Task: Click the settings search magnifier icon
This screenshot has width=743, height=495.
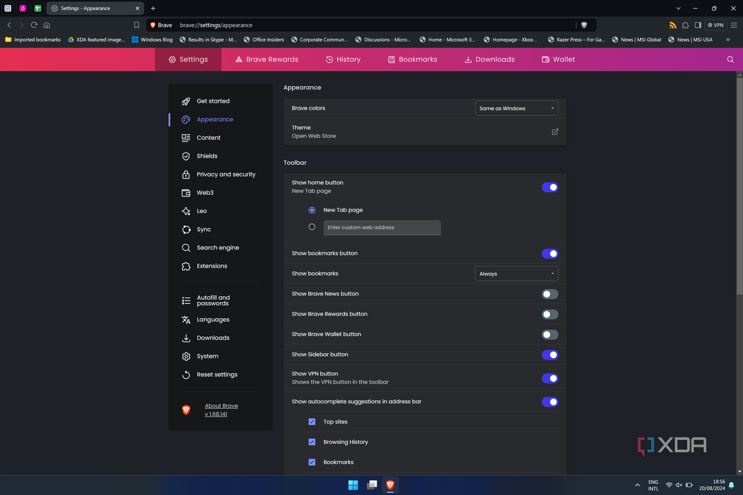Action: (x=730, y=59)
